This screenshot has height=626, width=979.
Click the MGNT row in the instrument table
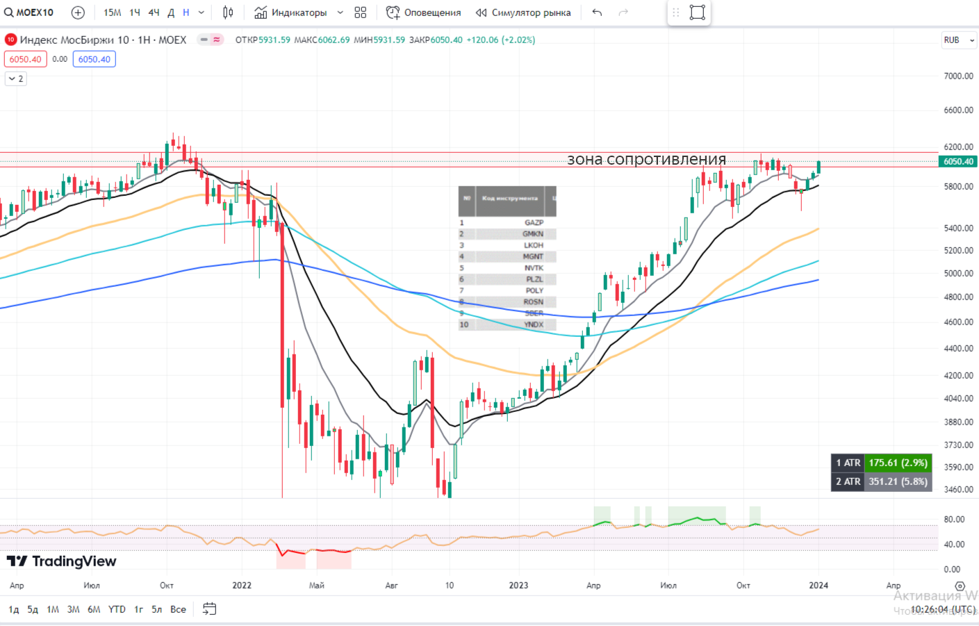507,256
